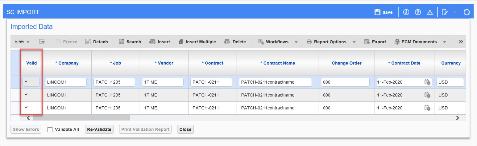Click the Query by Example filter icon
Image resolution: width=477 pixels, height=146 pixels.
tap(42, 41)
